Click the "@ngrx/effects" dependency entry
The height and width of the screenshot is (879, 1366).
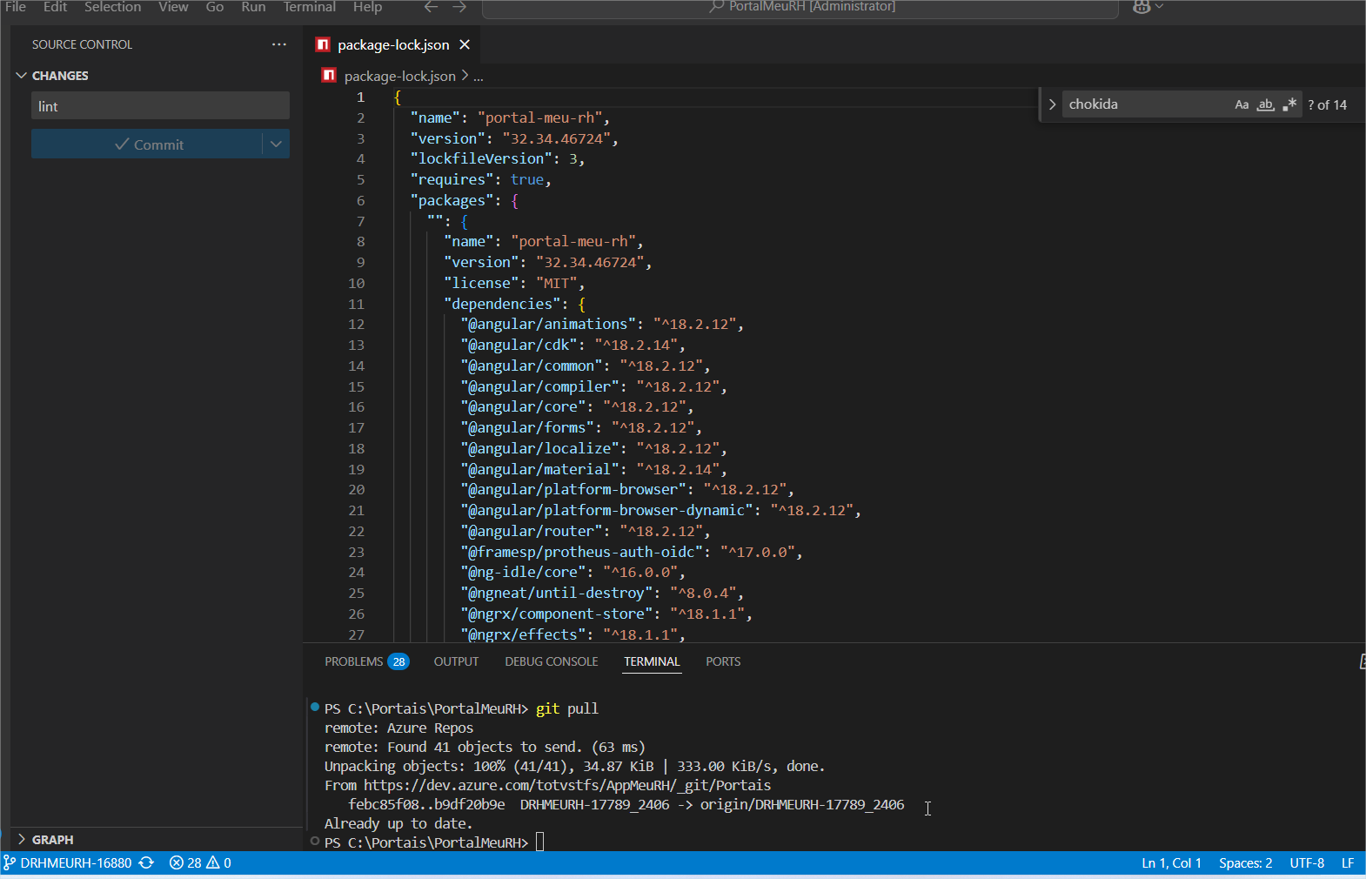point(573,634)
